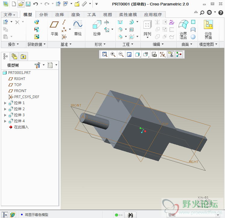Image resolution: width=225 pixels, height=218 pixels.
Task: Click the Zoom Out magnifier icon
Action: click(121, 54)
